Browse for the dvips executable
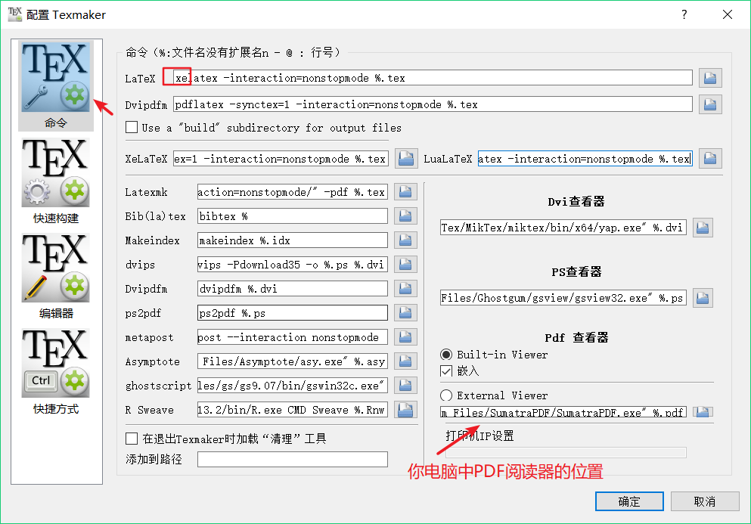751x524 pixels. [x=405, y=265]
